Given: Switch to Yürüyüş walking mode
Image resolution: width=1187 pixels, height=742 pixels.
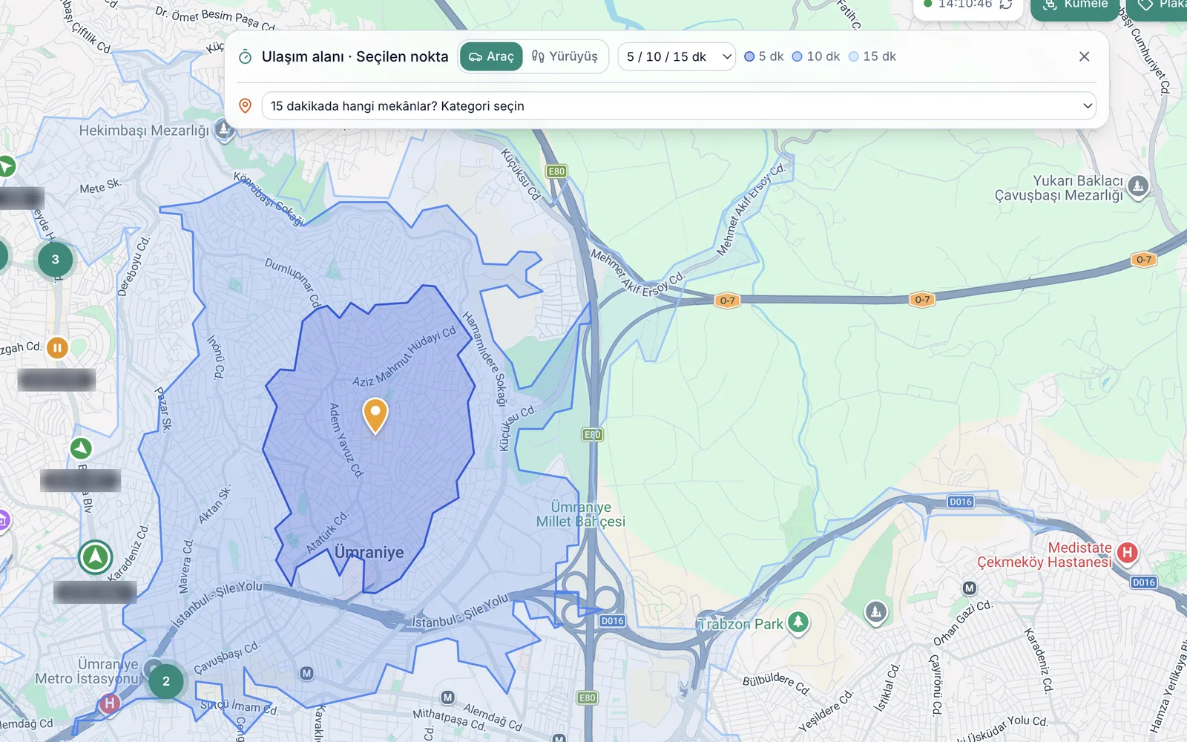Looking at the screenshot, I should pos(565,56).
